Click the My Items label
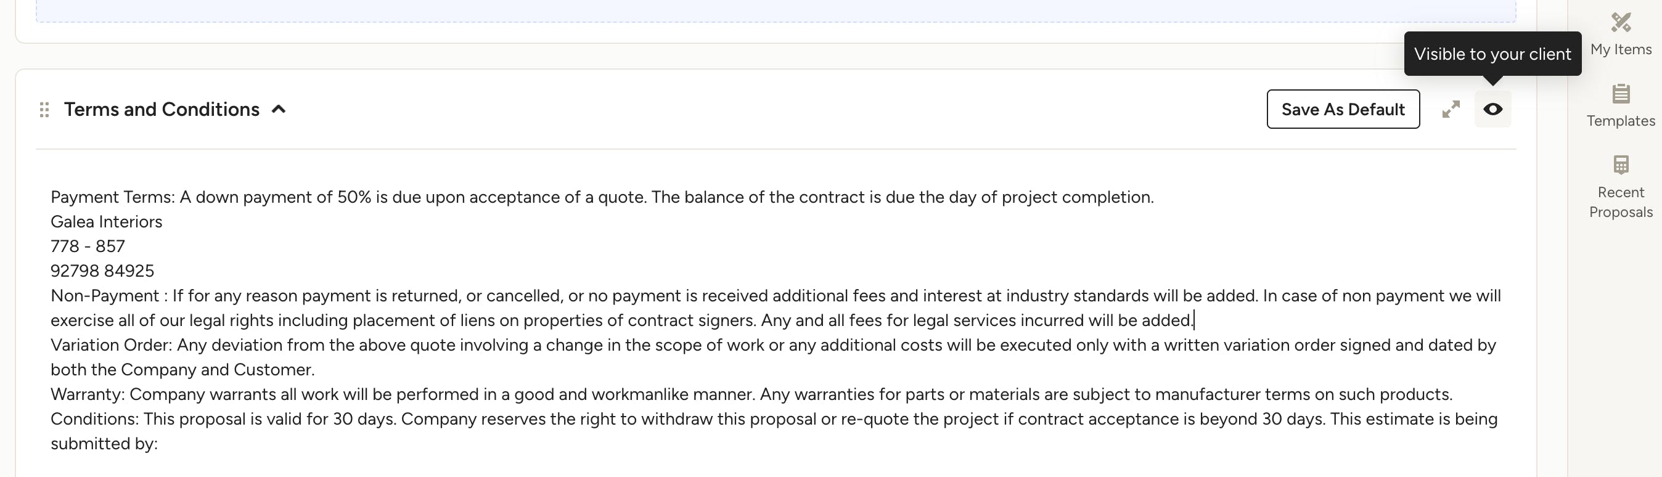The height and width of the screenshot is (477, 1662). [1621, 50]
